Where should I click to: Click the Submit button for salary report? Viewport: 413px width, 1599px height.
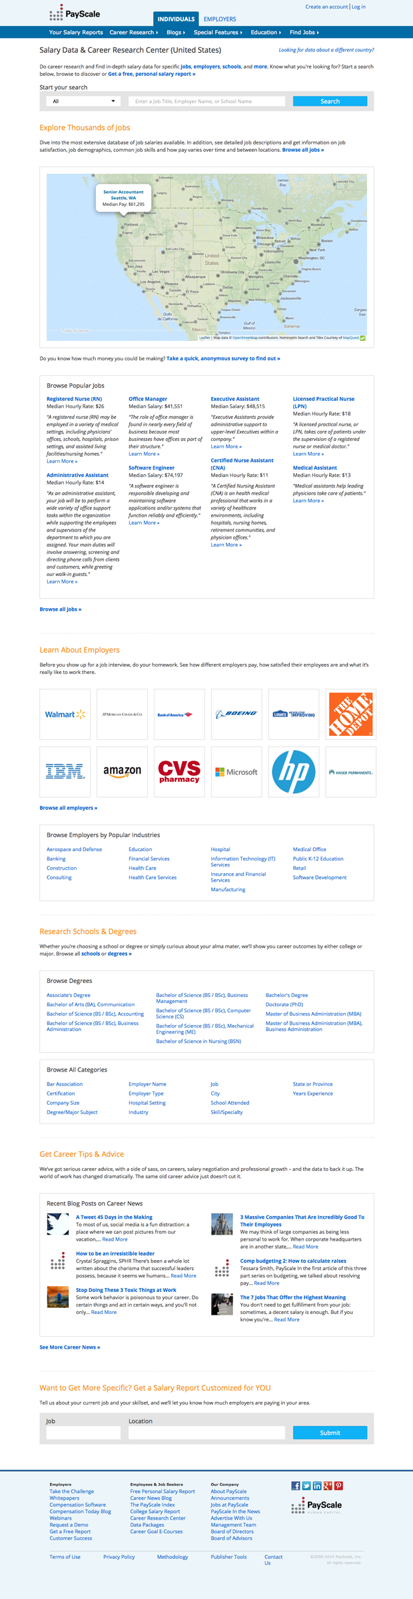330,1433
